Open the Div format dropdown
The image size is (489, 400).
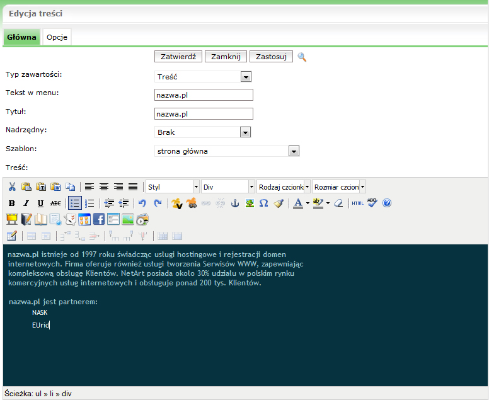pos(228,186)
